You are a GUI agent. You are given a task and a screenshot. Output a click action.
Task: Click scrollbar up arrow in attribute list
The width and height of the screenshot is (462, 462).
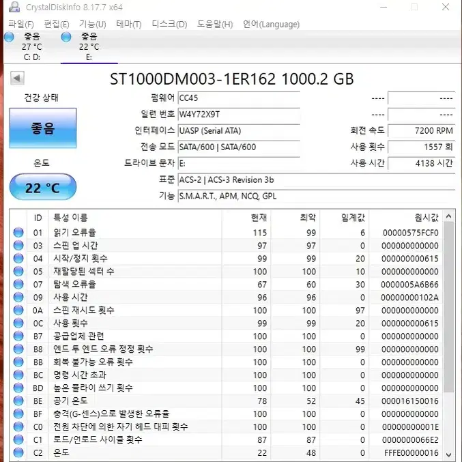click(449, 216)
